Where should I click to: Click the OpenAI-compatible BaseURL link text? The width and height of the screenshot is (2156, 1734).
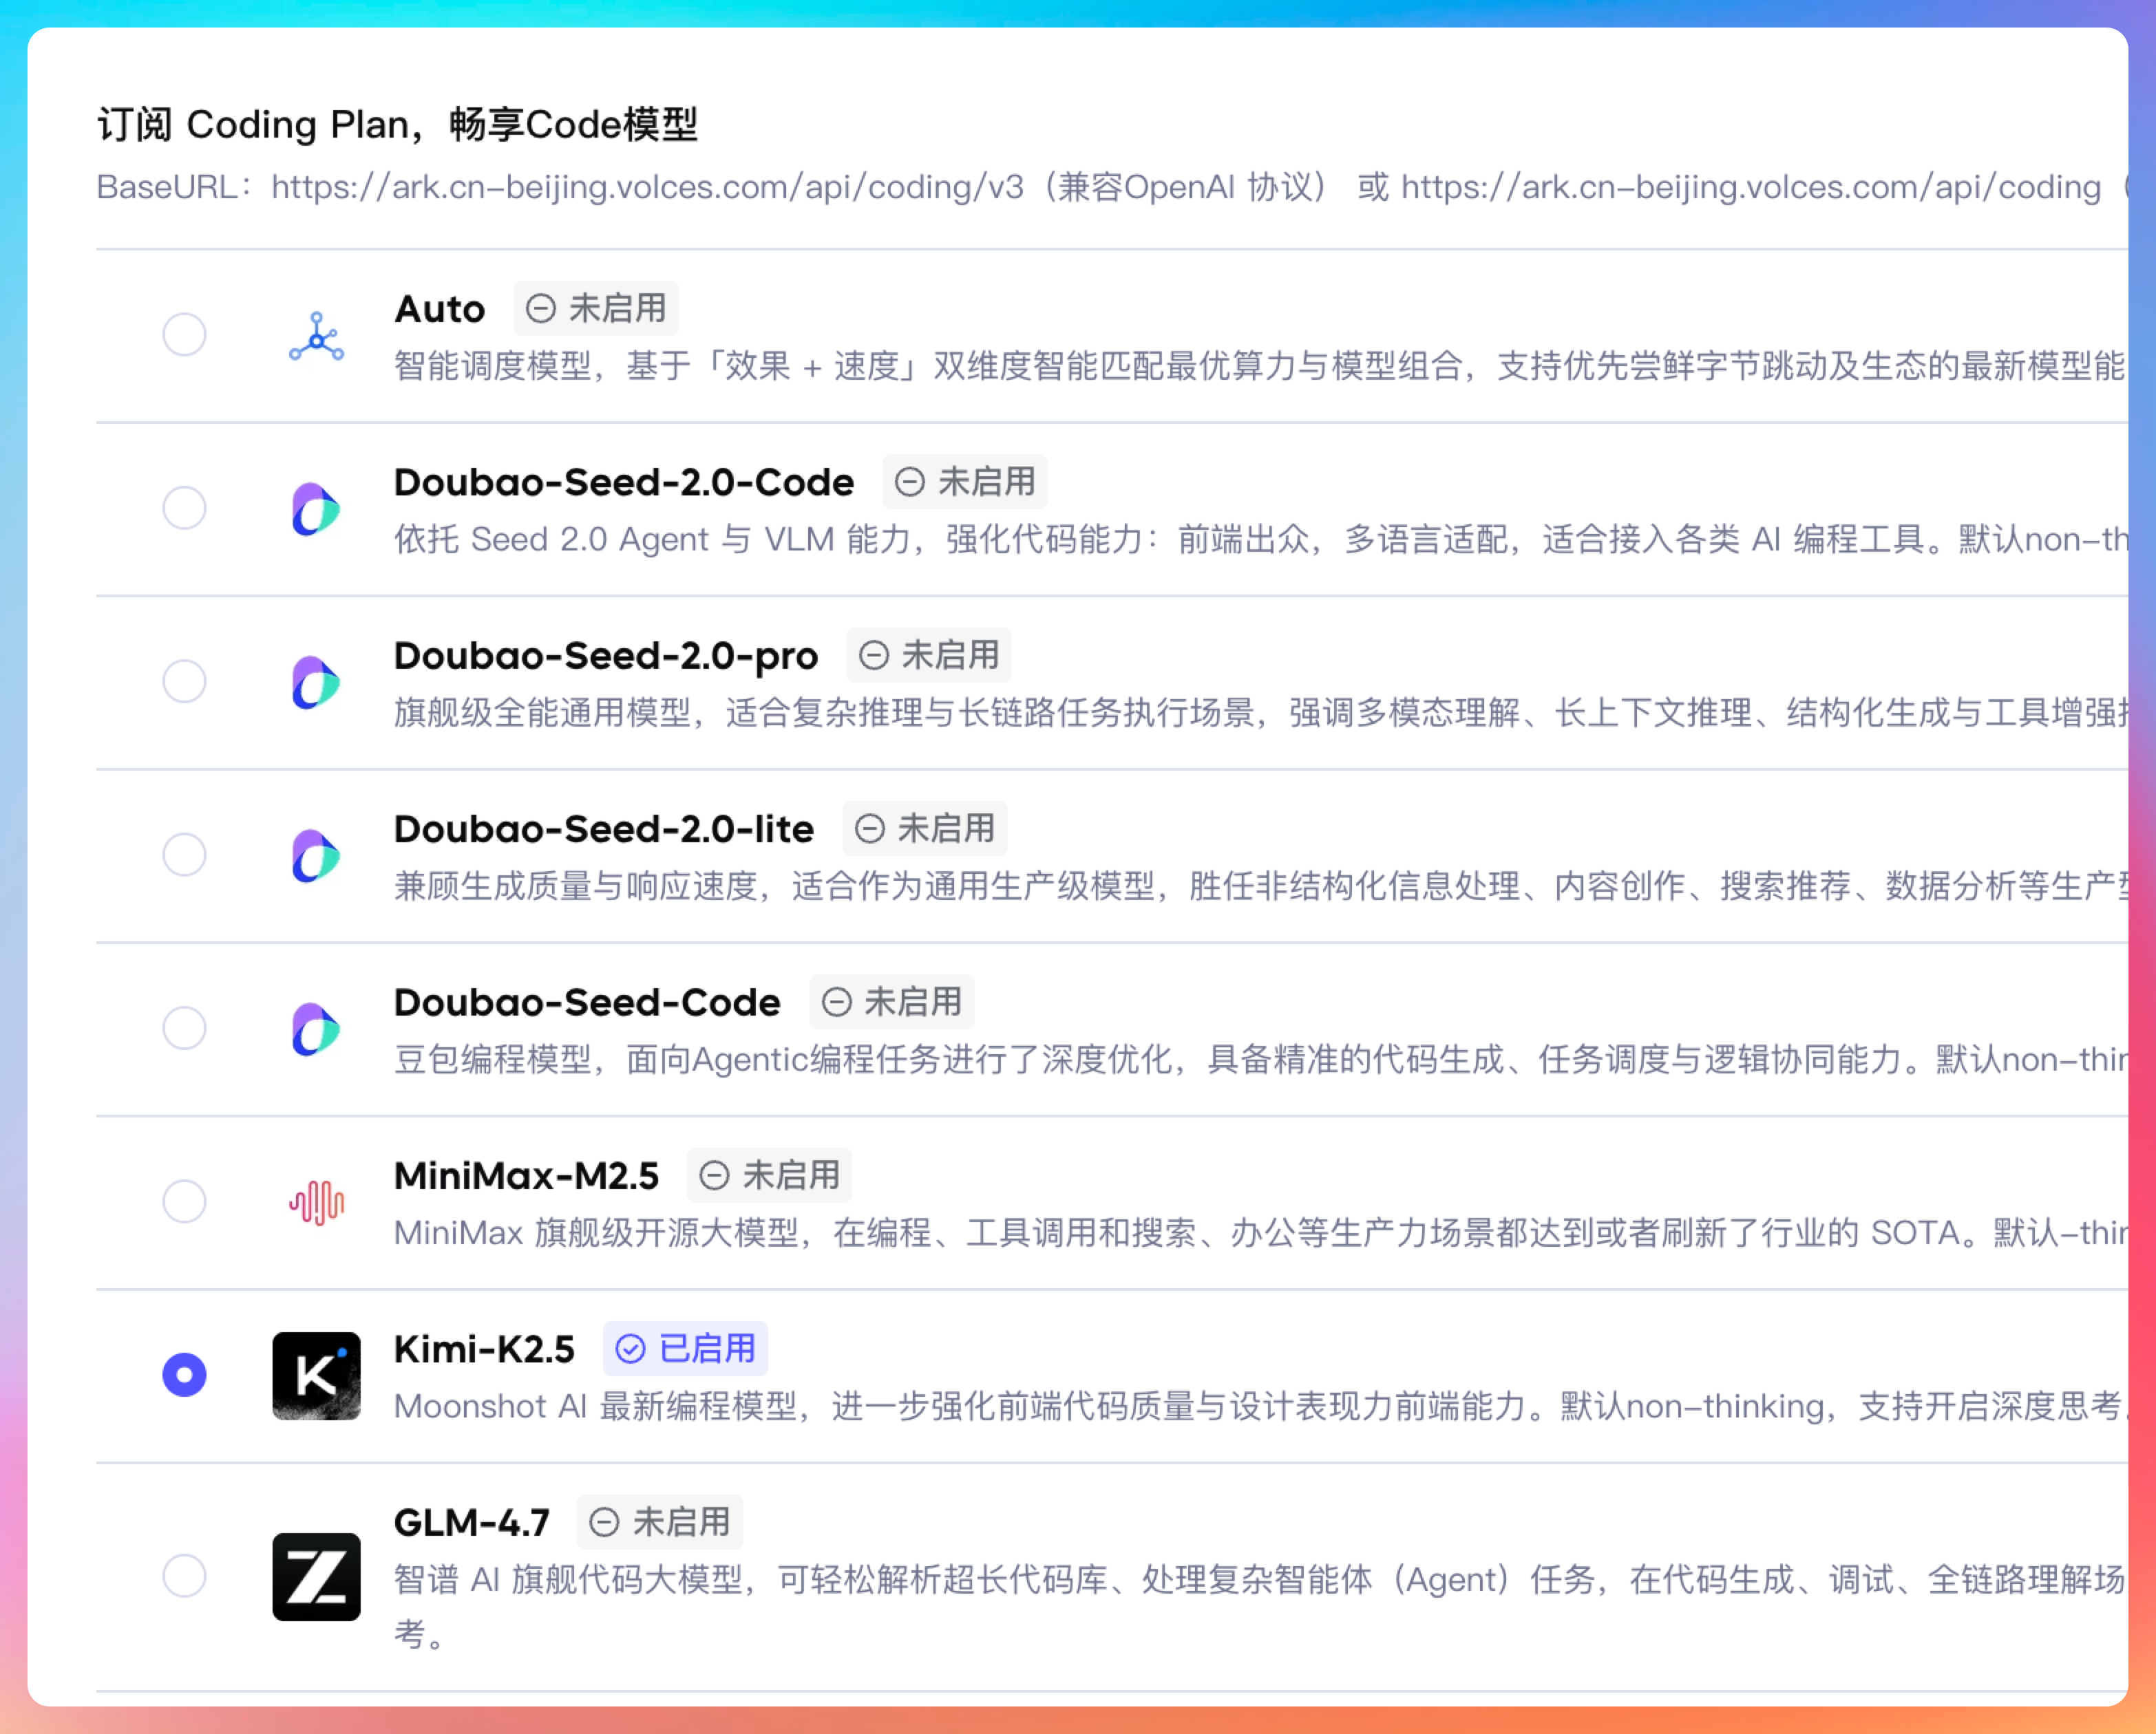tap(647, 187)
